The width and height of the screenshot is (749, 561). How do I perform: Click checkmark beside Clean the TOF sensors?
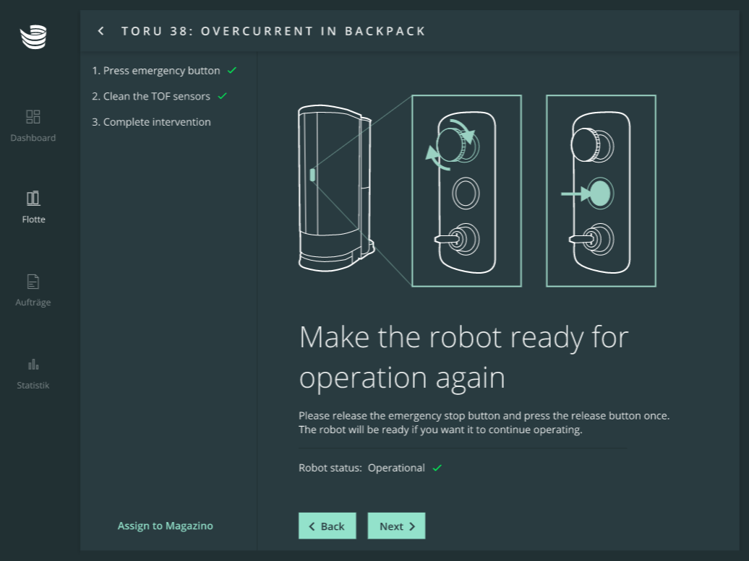click(x=223, y=96)
